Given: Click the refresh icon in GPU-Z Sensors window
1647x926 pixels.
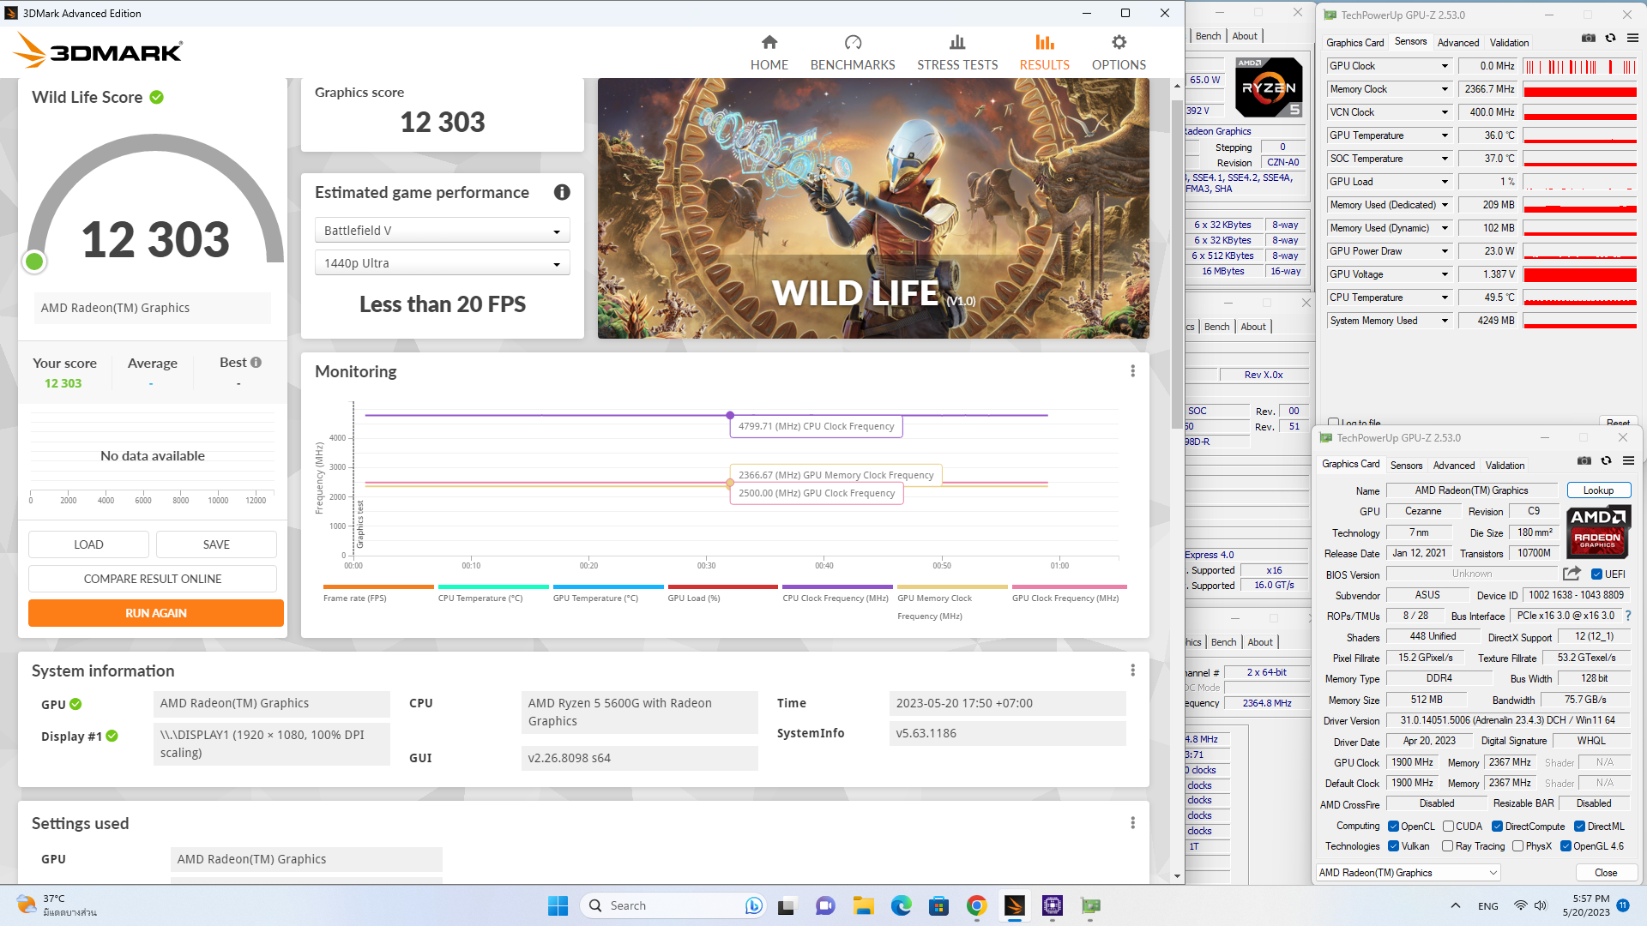Looking at the screenshot, I should point(1610,38).
